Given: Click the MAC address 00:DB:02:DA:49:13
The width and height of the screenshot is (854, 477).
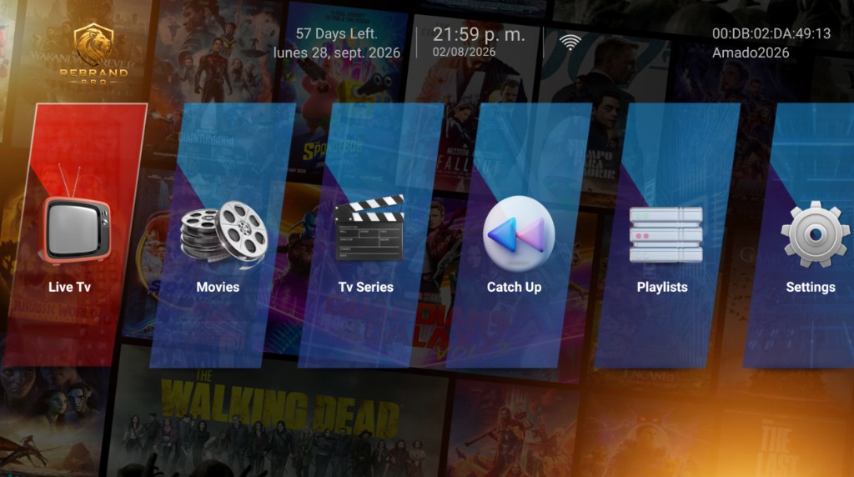Looking at the screenshot, I should 771,33.
